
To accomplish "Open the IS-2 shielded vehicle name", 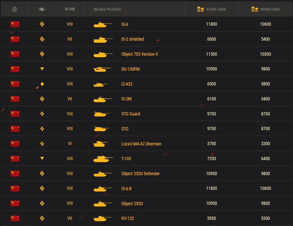I will coord(133,39).
